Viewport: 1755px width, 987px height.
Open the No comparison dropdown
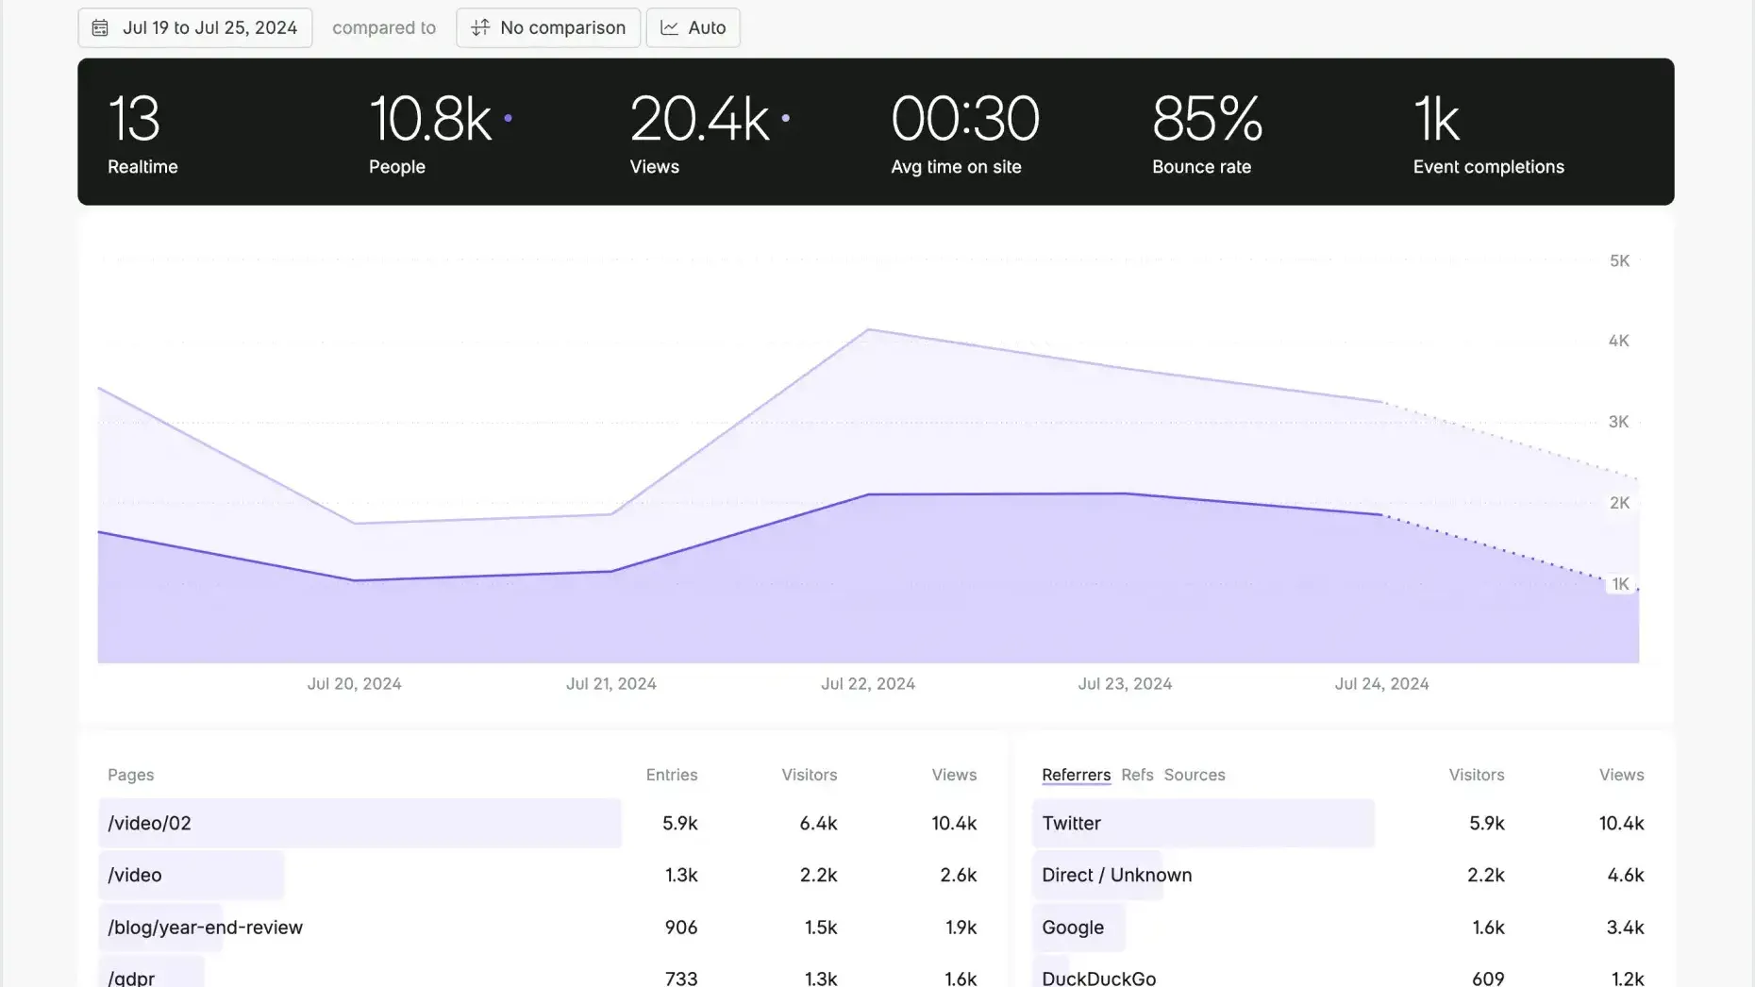click(547, 27)
